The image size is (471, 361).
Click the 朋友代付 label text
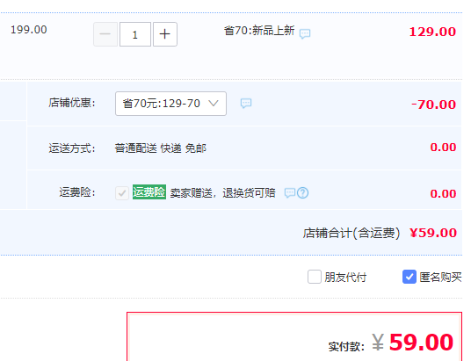click(345, 277)
